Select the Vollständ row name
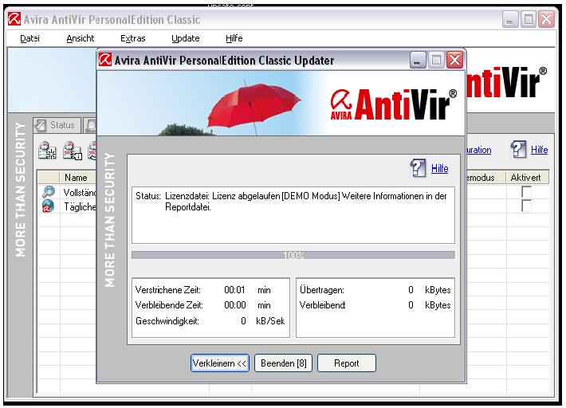The height and width of the screenshot is (408, 566). pyautogui.click(x=80, y=192)
